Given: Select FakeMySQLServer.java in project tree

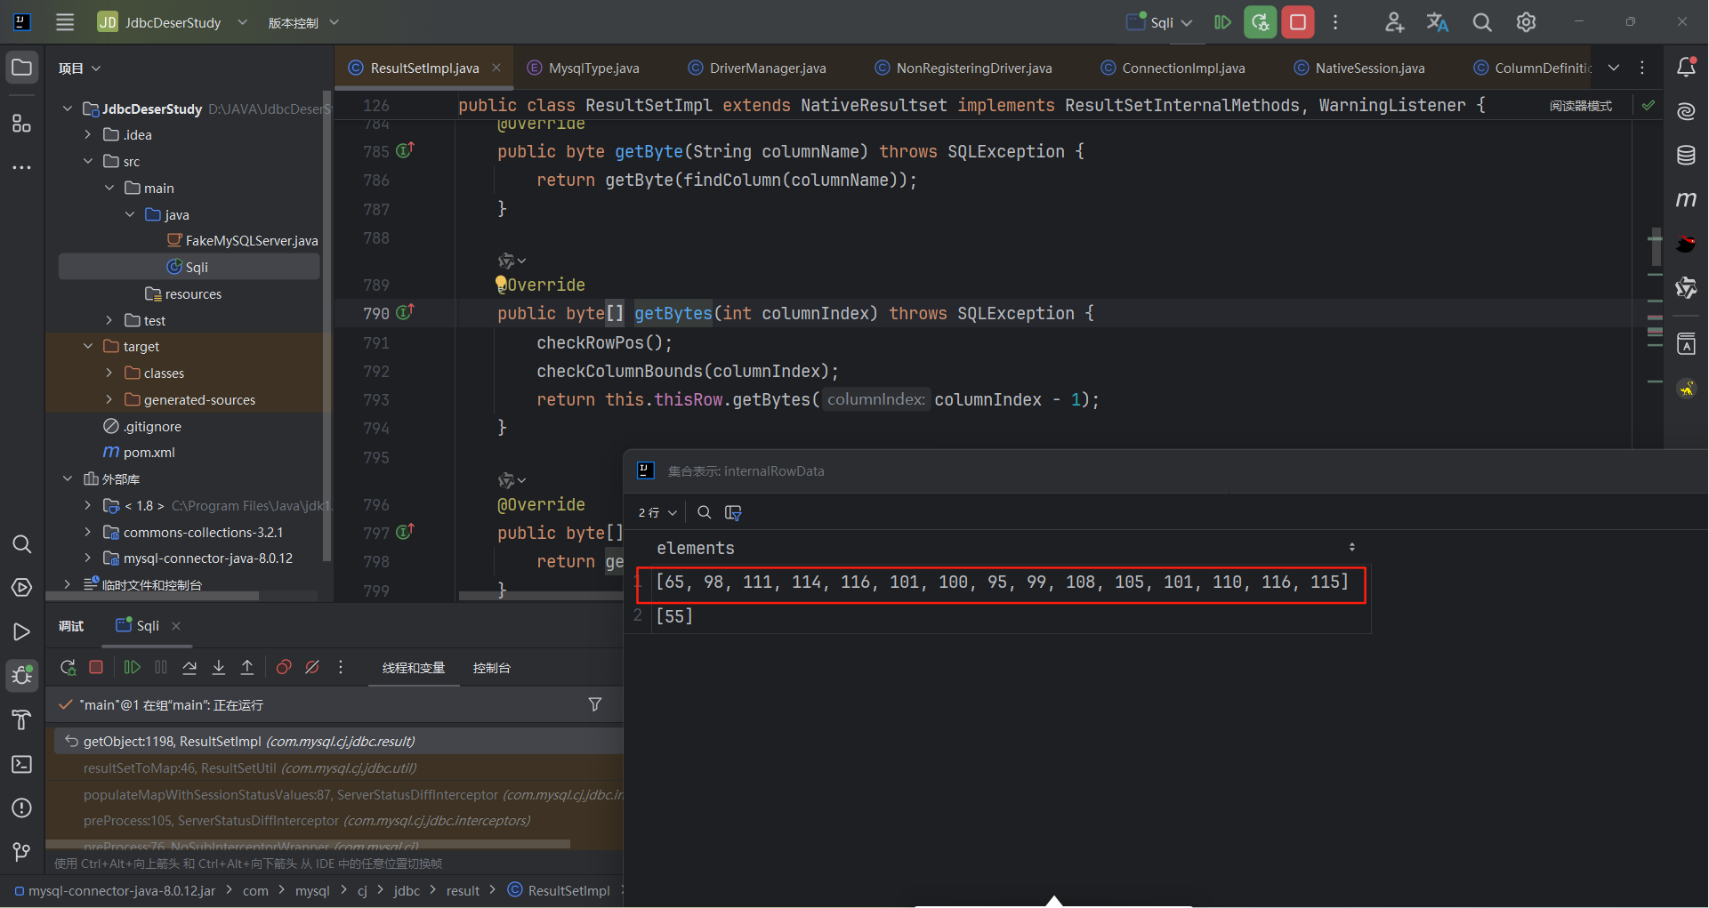Looking at the screenshot, I should (242, 240).
